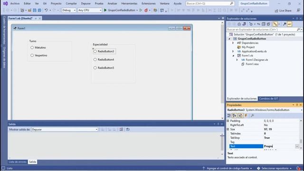Start without debugging with the outline play icon
This screenshot has height=171, width=304.
click(x=141, y=10)
